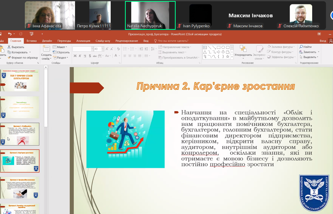Screen dimensions: 333x214
Task: Click the Find (Найти) magnifier icon
Action: pyautogui.click(x=301, y=47)
